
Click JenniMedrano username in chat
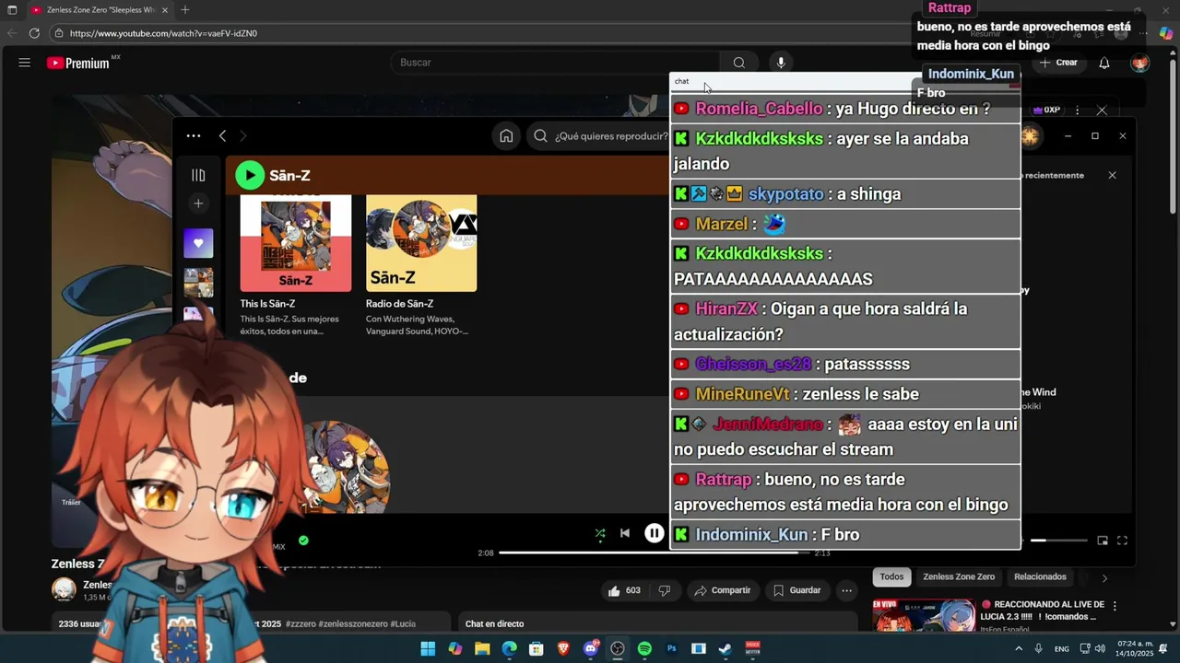tap(767, 425)
